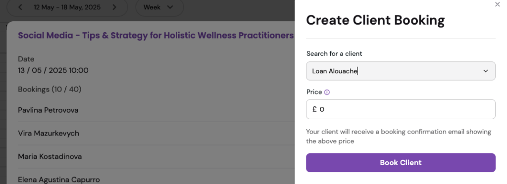Screen dimensions: 507x184
Task: Click the Book Client button
Action: (401, 163)
